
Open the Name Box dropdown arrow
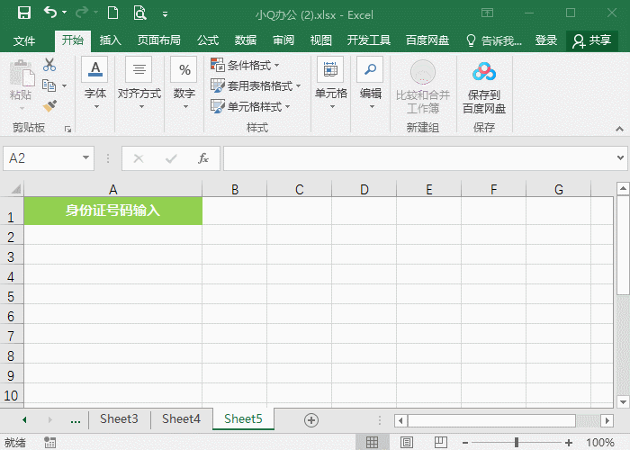(x=85, y=157)
